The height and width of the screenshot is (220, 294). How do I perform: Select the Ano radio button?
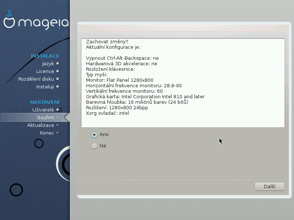click(94, 135)
